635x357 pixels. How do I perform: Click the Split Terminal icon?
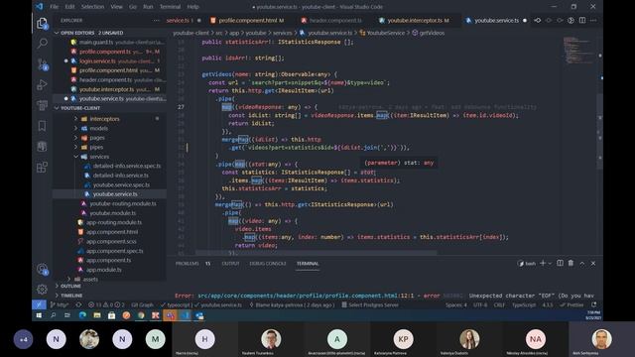[x=560, y=263]
